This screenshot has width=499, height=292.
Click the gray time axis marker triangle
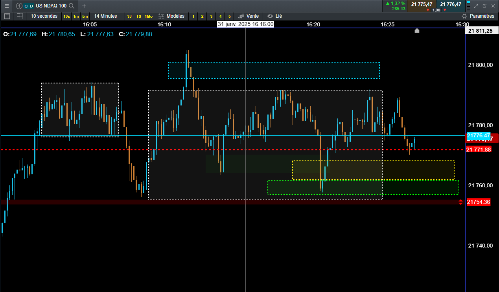pos(417,30)
